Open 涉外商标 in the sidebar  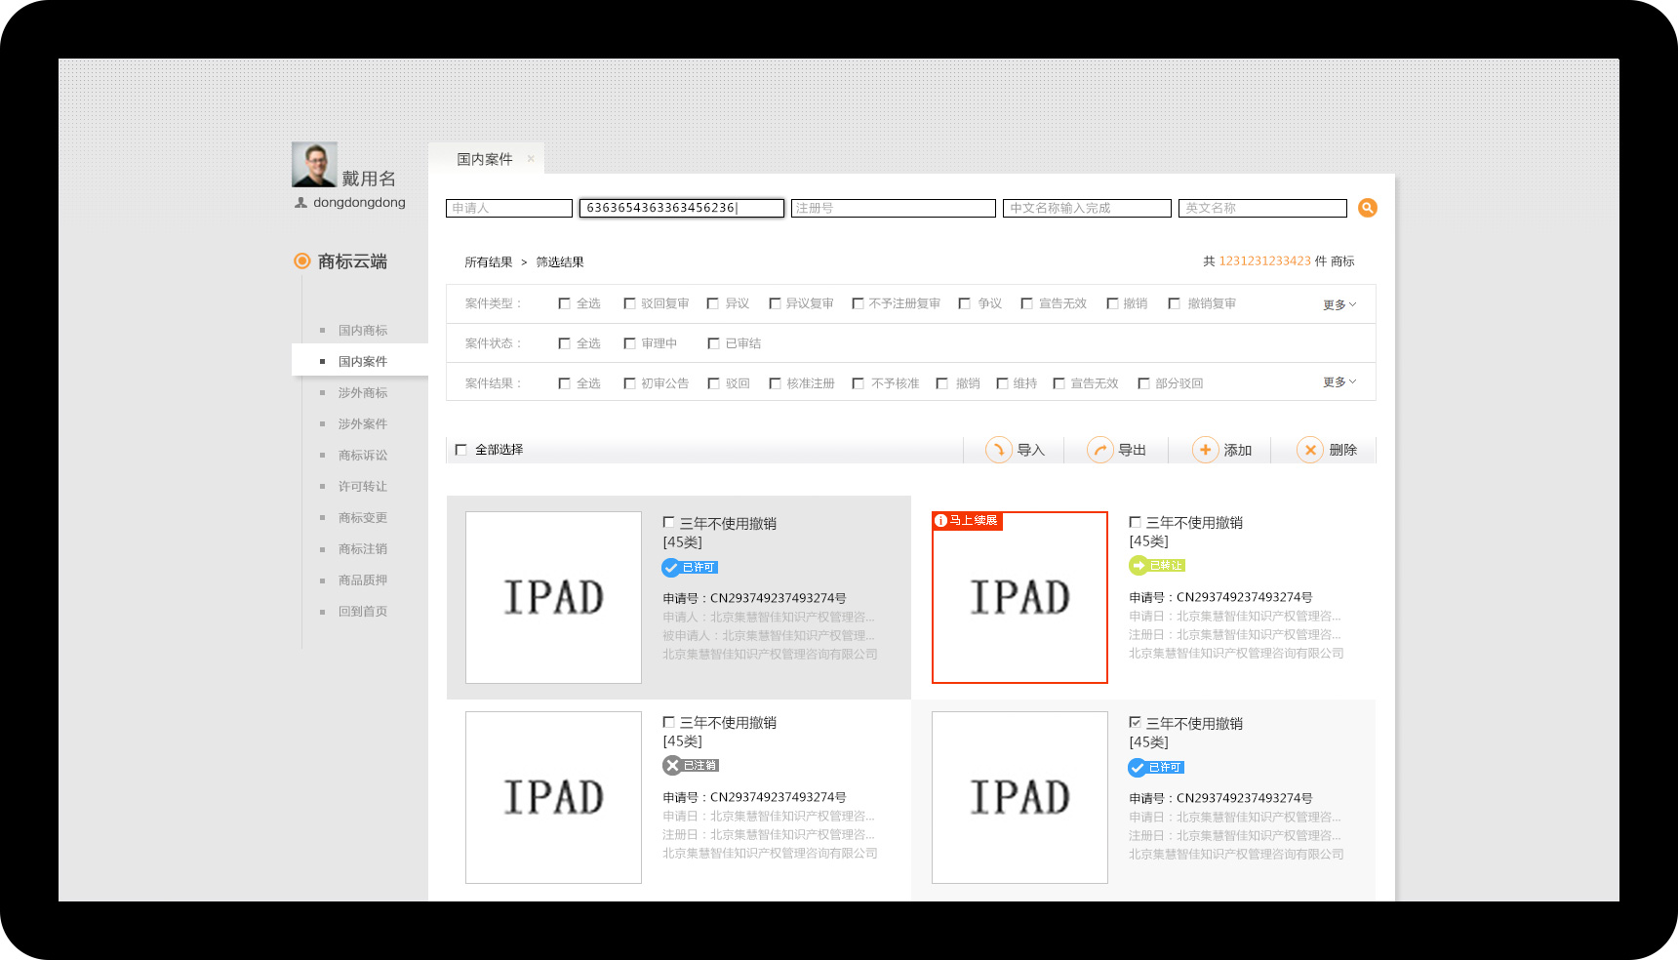click(x=363, y=393)
